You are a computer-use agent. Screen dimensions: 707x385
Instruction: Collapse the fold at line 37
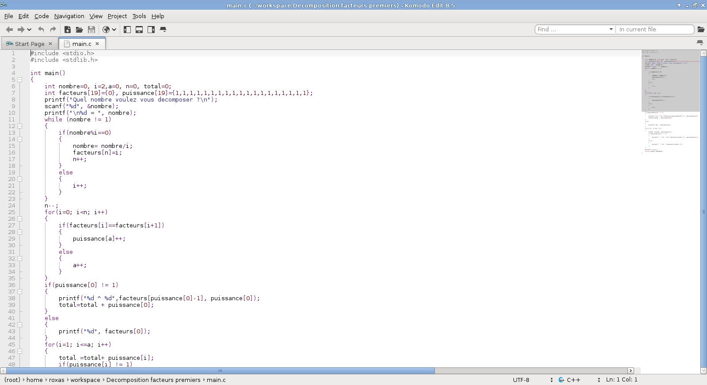20,291
